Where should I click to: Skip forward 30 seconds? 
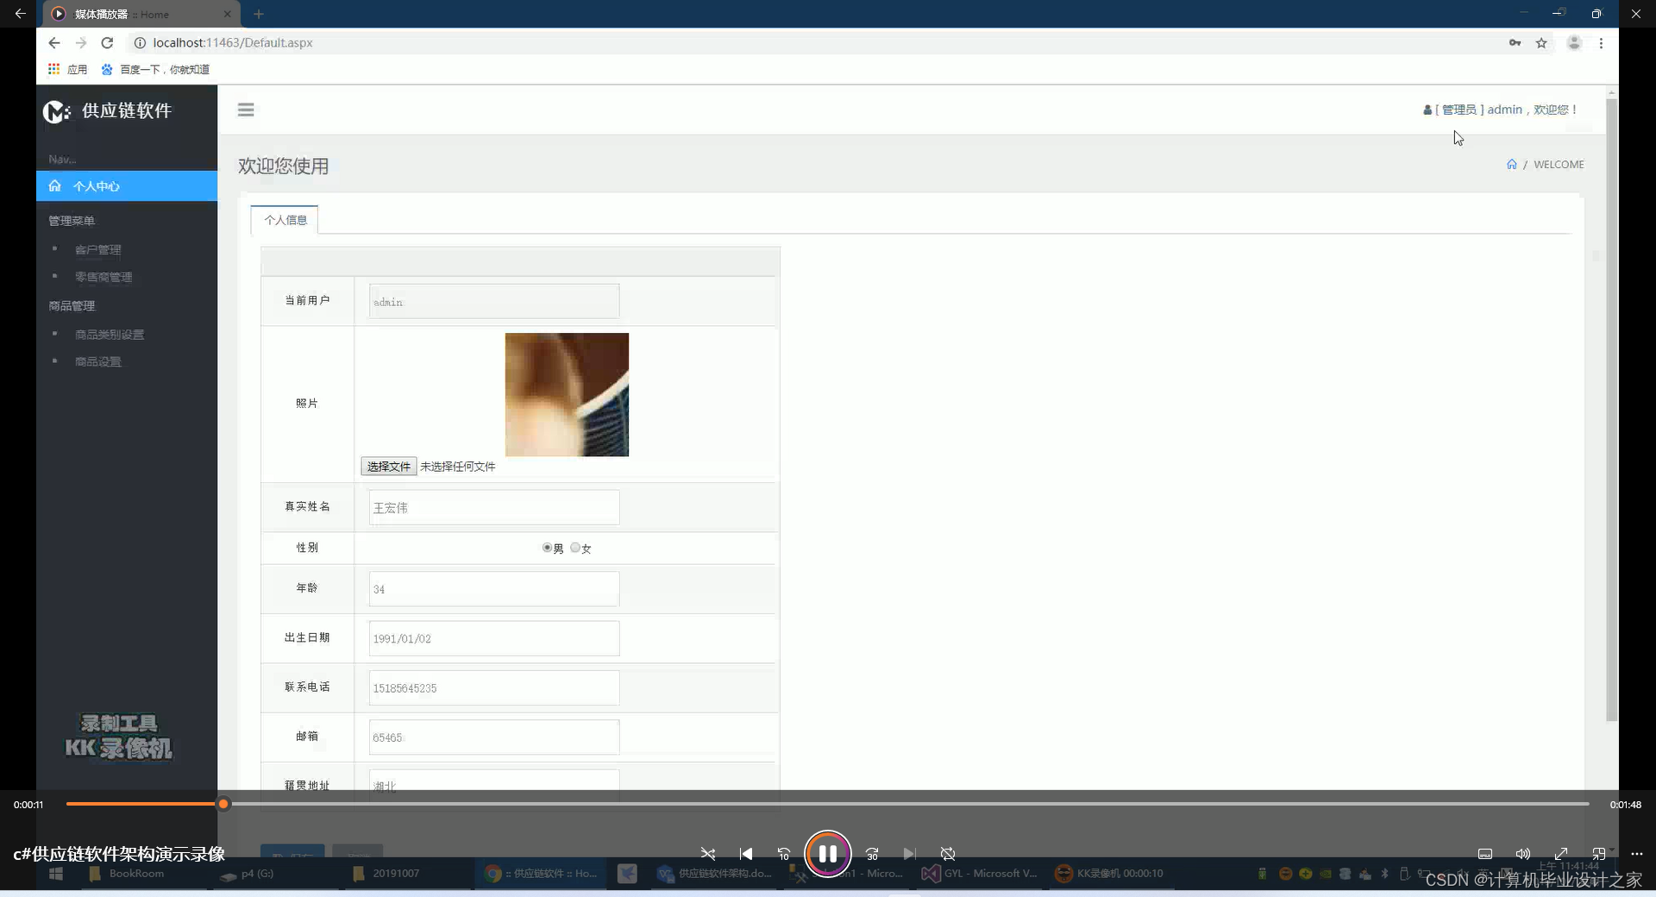(872, 854)
